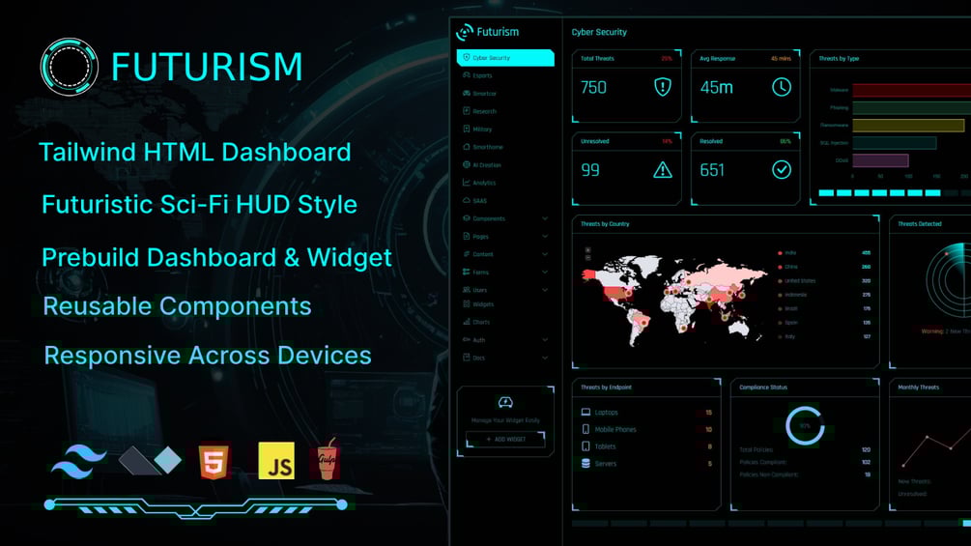The width and height of the screenshot is (971, 546).
Task: Expand the Auth menu chevron
Action: tap(545, 340)
